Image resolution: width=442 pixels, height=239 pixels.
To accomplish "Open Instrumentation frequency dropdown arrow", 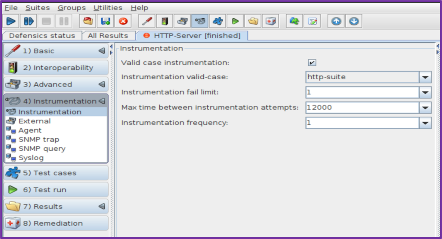I will 425,123.
